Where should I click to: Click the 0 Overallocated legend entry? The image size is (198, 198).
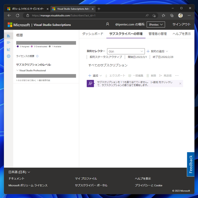[x=39, y=46]
